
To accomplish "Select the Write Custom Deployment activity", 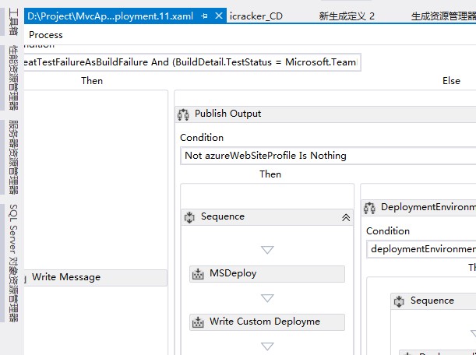I will tap(267, 322).
